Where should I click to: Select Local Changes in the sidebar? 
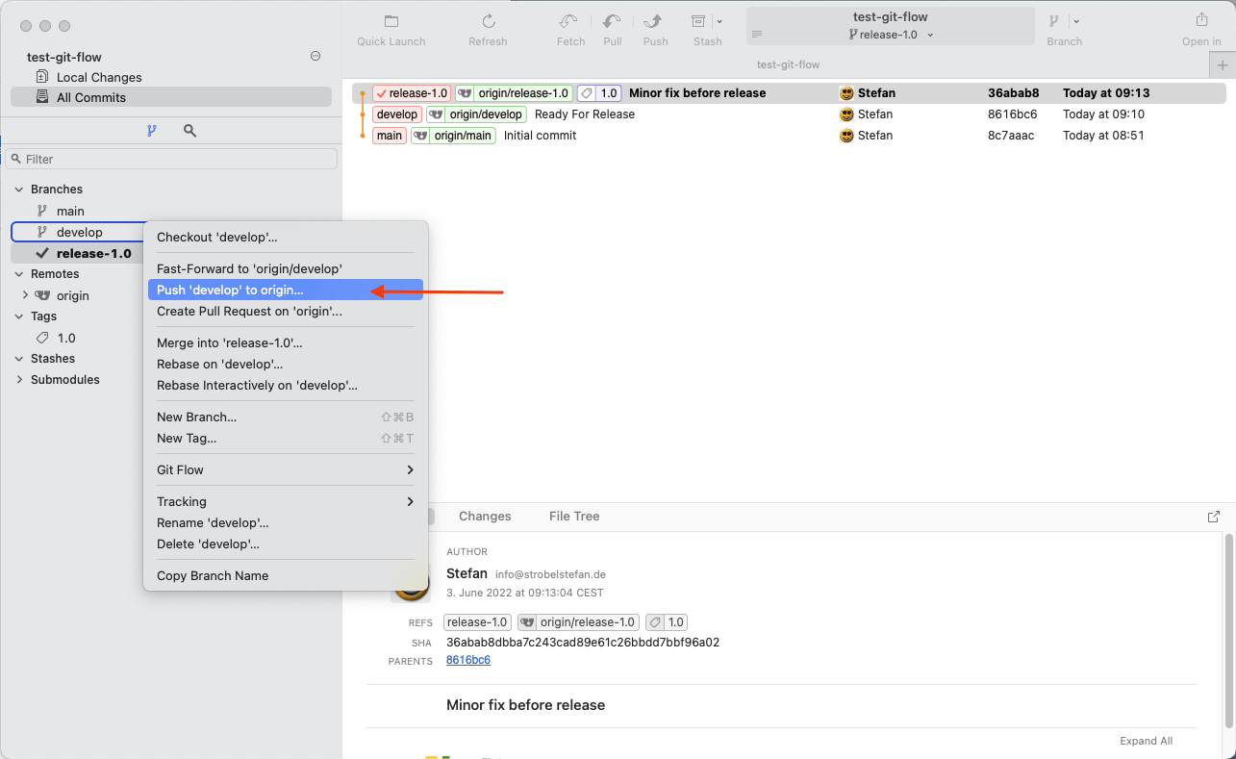click(x=99, y=77)
